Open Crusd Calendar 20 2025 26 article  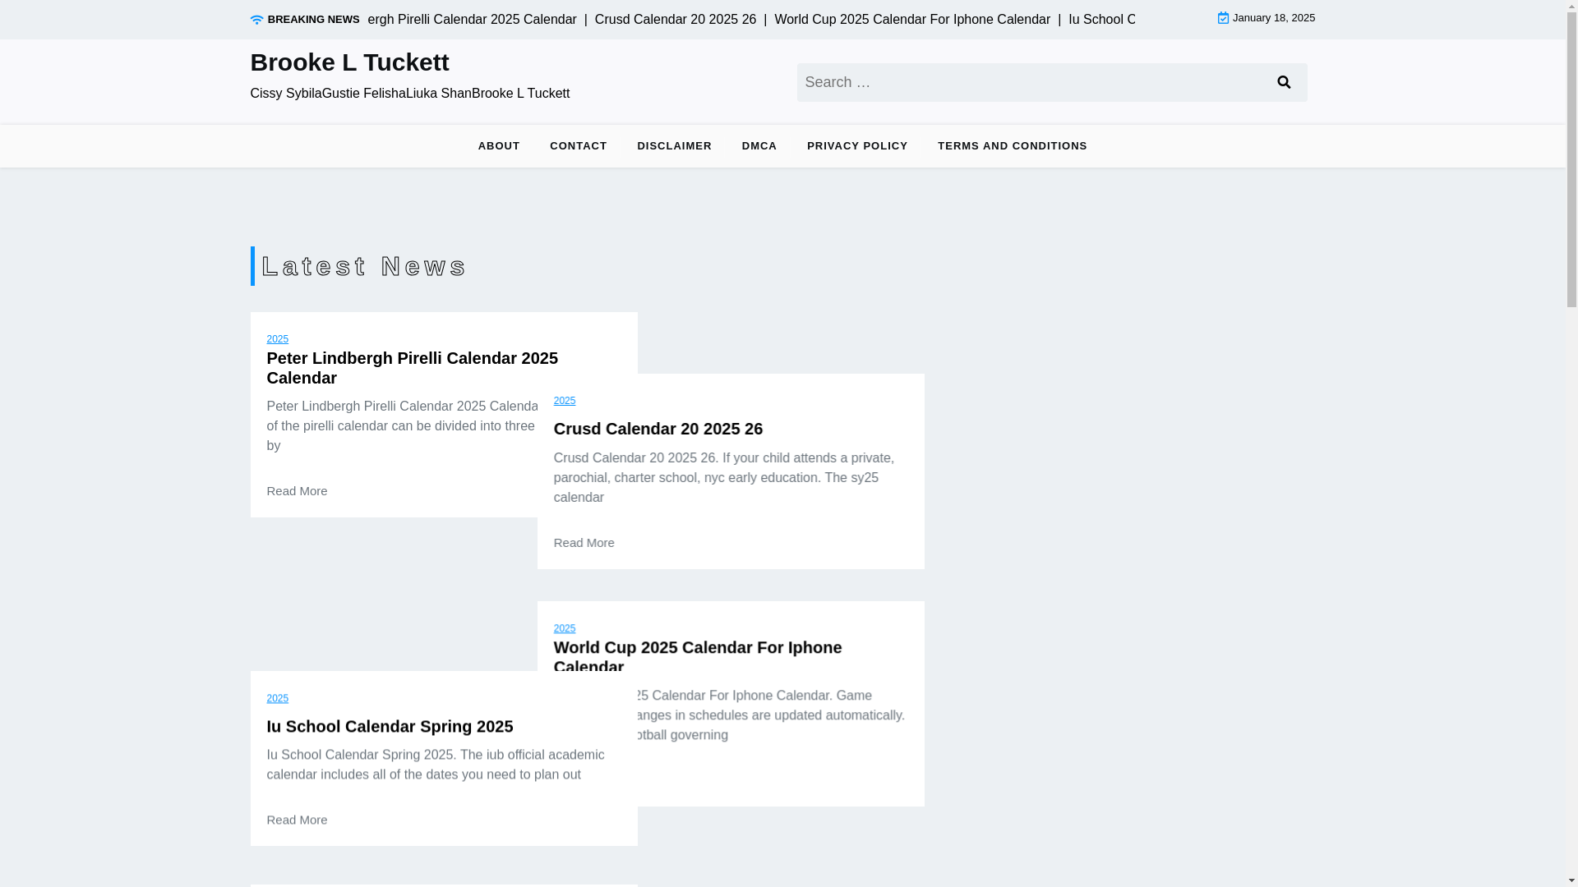(x=658, y=429)
